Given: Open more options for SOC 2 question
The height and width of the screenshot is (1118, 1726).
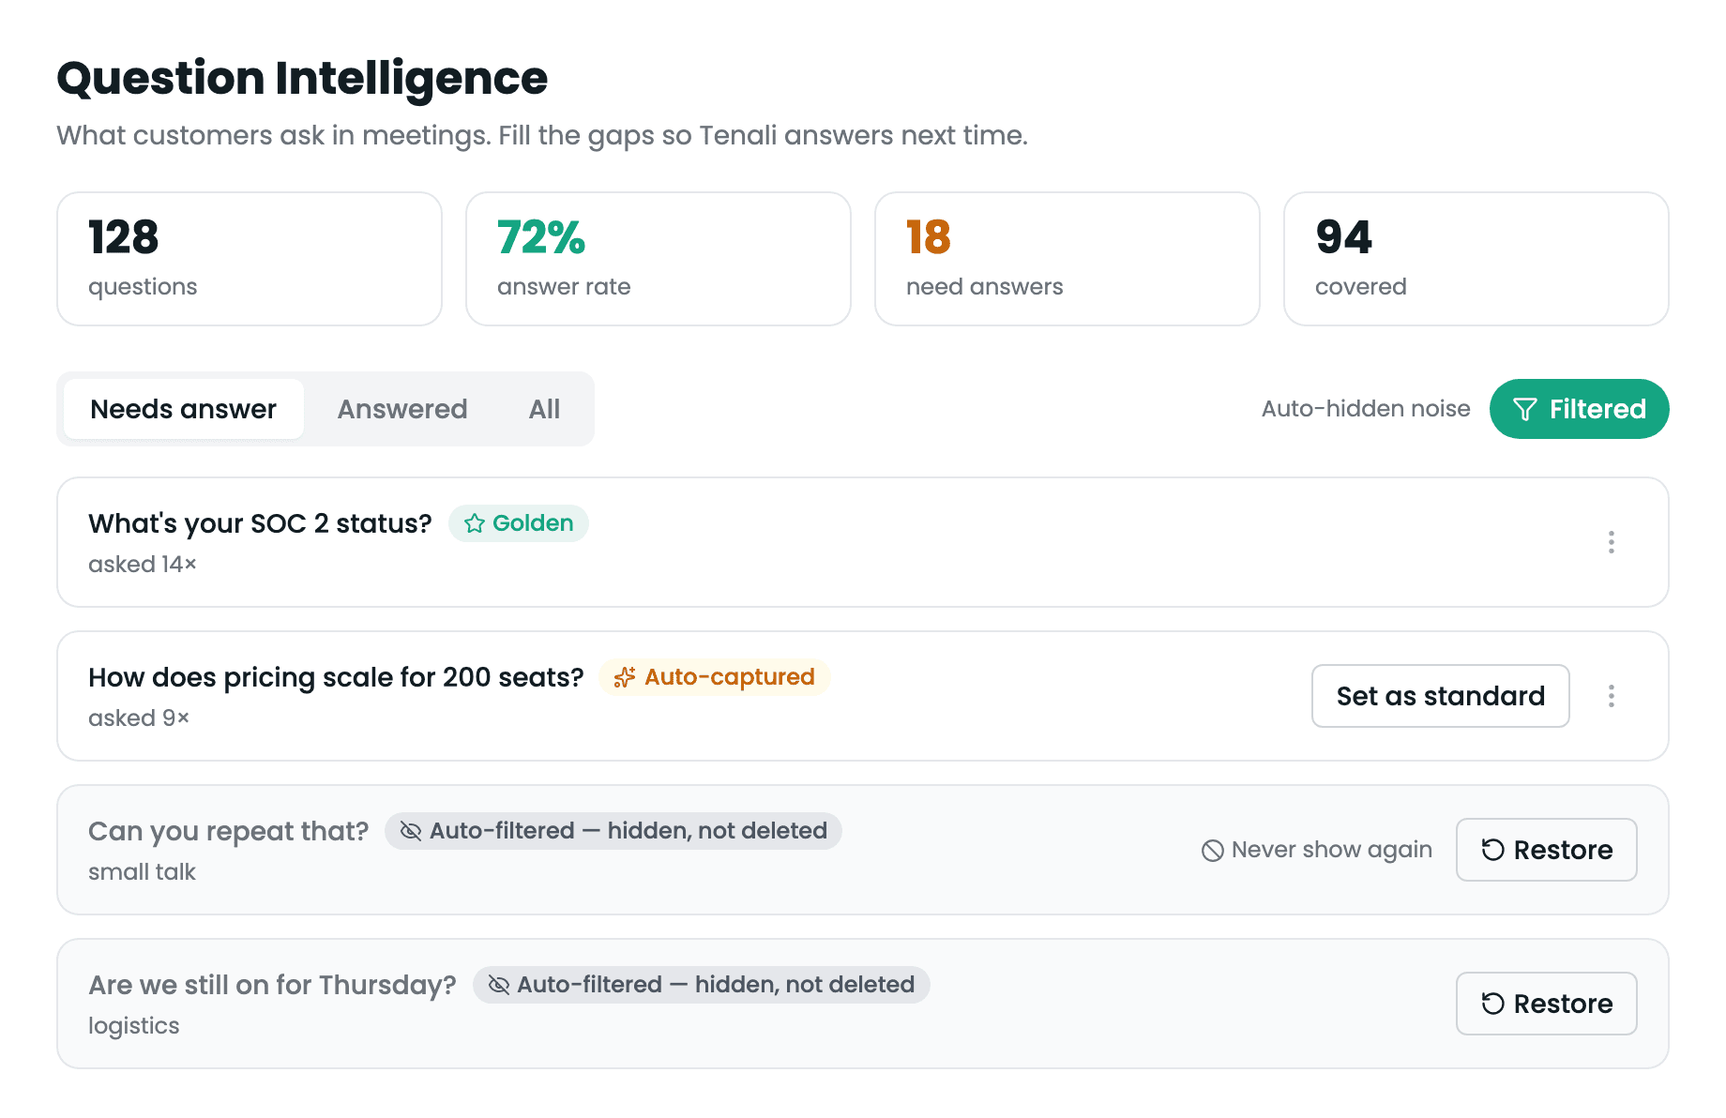Looking at the screenshot, I should pos(1612,542).
